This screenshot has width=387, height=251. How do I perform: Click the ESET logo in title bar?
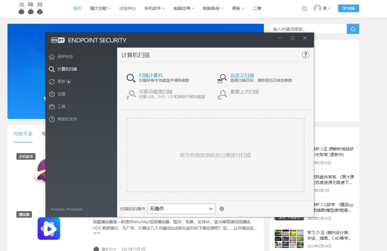click(x=57, y=40)
